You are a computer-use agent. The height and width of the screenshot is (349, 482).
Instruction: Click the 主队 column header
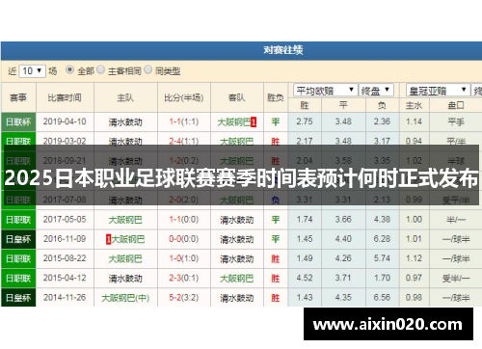[x=125, y=97]
